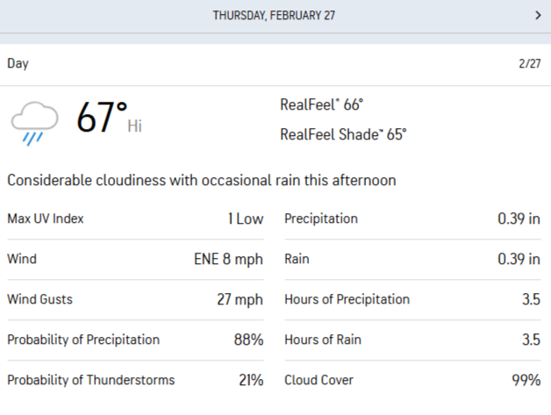Select the cloudiness forecast description text
This screenshot has height=415, width=551.
click(x=202, y=180)
